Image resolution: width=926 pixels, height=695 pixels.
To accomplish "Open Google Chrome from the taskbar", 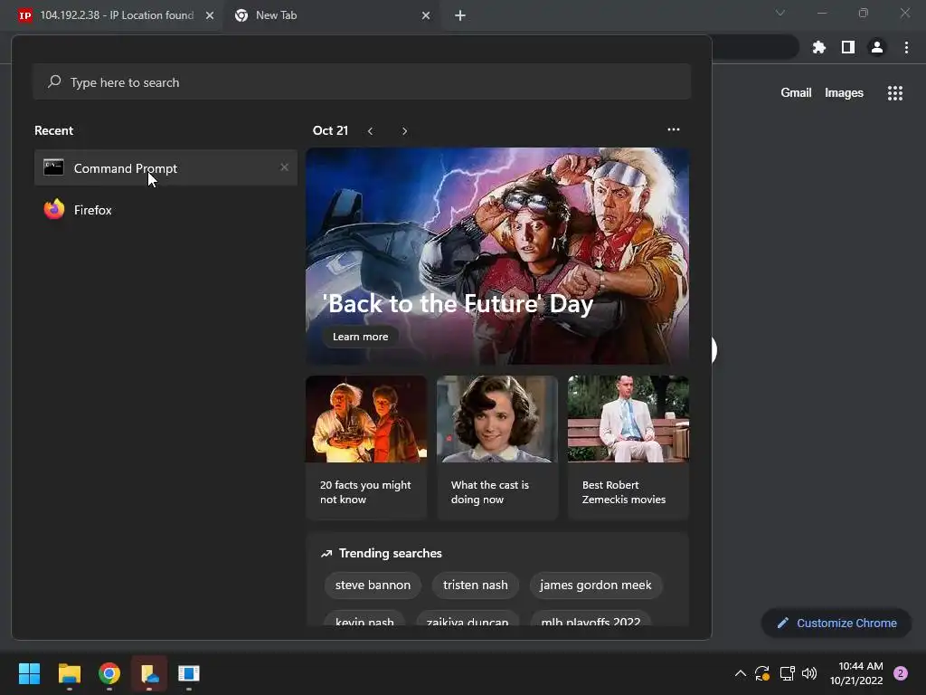I will [109, 673].
